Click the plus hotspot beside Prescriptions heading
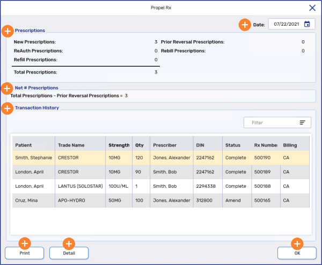The width and height of the screenshot is (322, 265). (8, 31)
